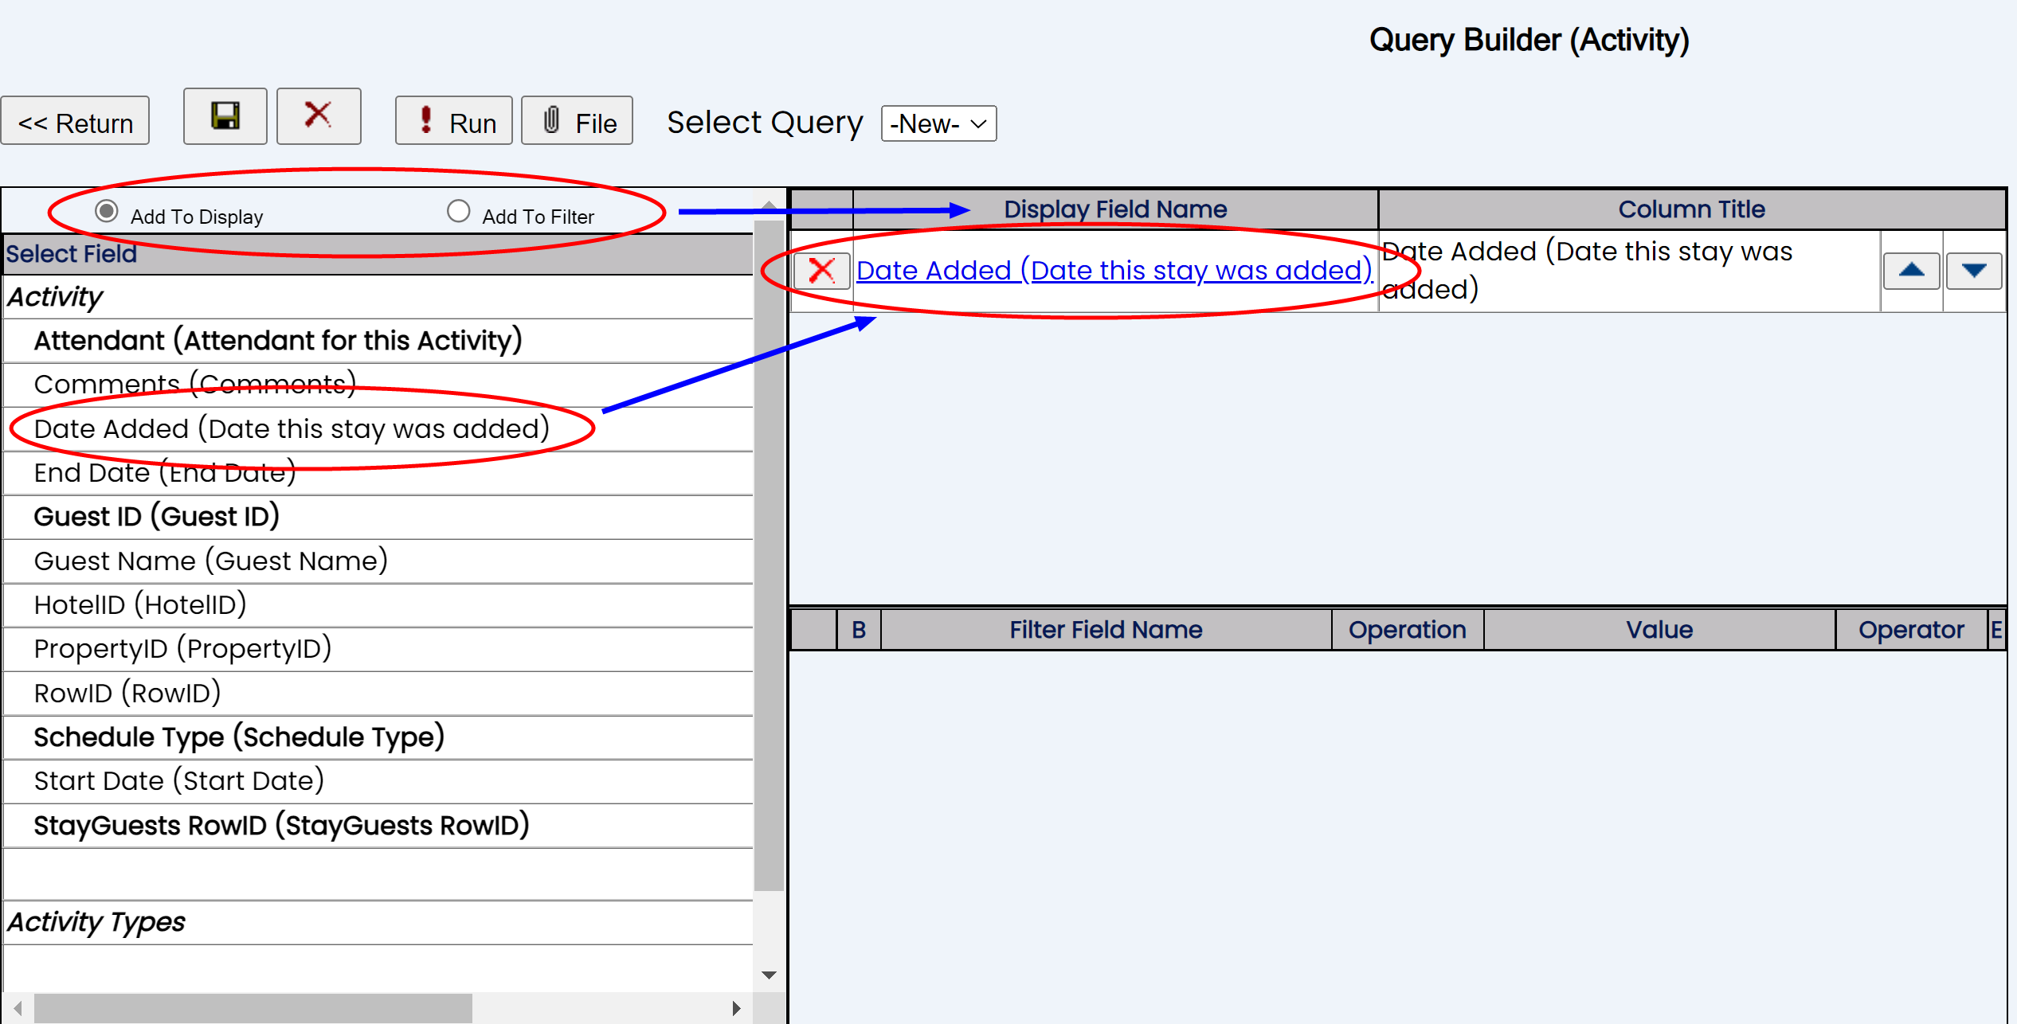Click the Value column header
The width and height of the screenshot is (2017, 1024).
1659,630
